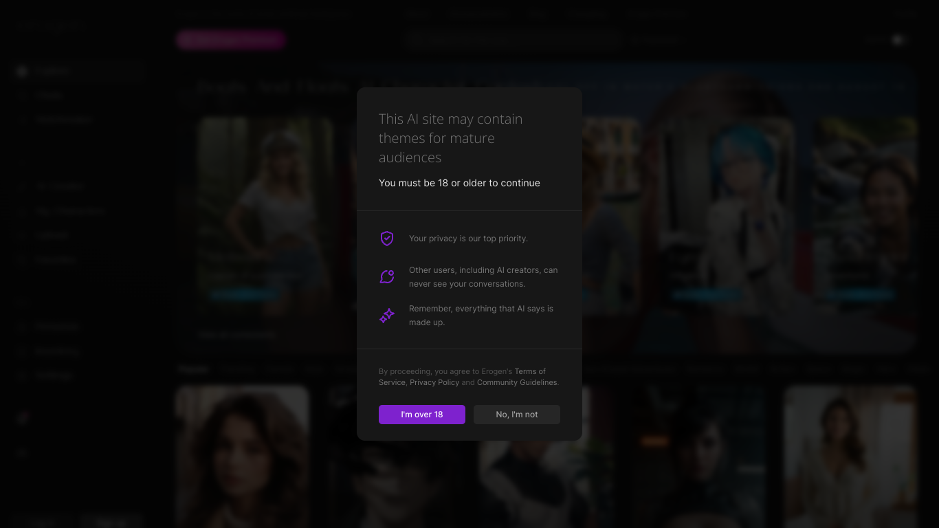Decline with "No, I'm not" button
Screen dimensions: 939x528
click(516, 415)
